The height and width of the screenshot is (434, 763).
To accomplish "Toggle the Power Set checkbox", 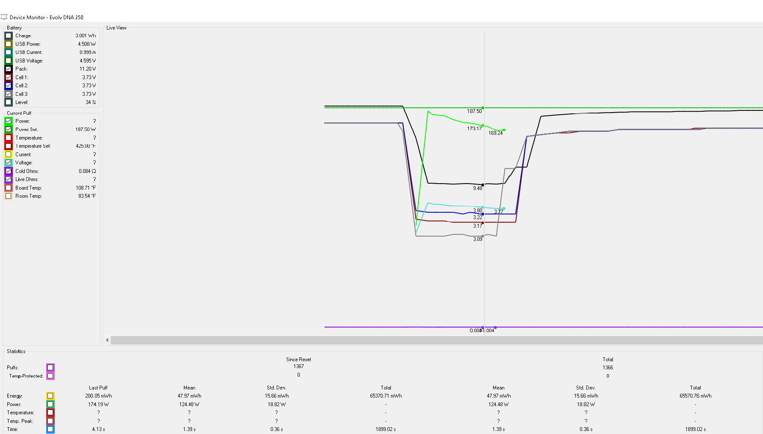I will click(9, 129).
